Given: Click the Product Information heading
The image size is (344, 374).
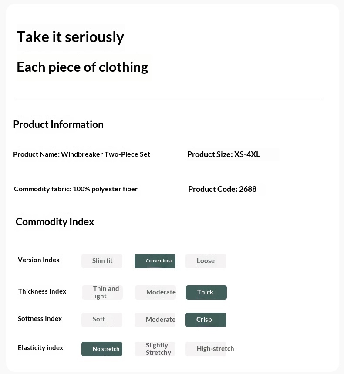Looking at the screenshot, I should point(58,124).
